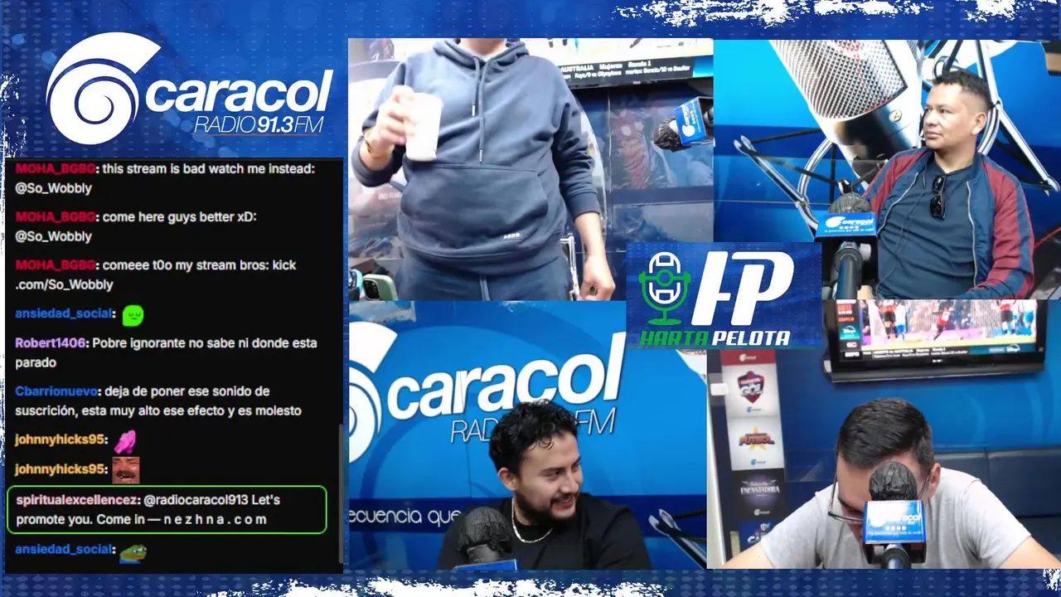Image resolution: width=1061 pixels, height=597 pixels.
Task: Click the Caracol Radio 91.3 FM logo
Action: click(190, 89)
